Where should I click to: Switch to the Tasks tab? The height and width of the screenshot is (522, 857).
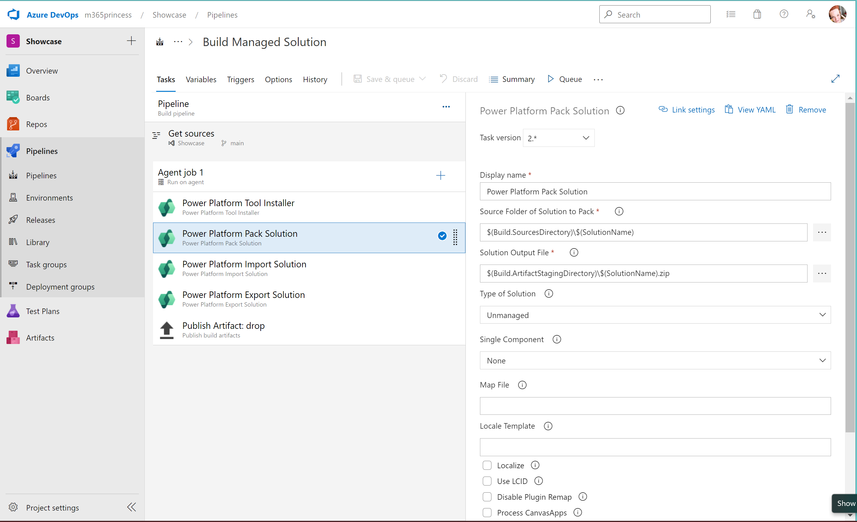165,79
